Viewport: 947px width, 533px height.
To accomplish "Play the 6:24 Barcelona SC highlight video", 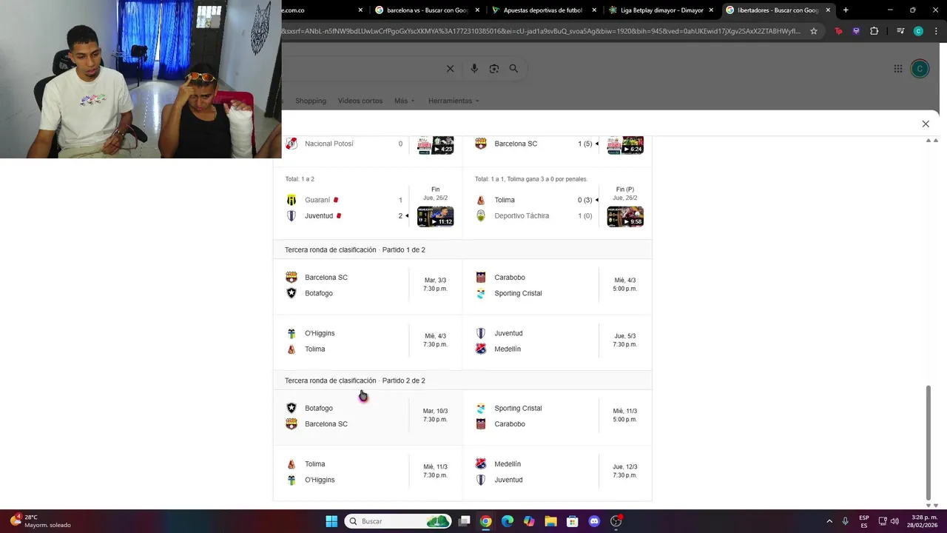I will click(x=625, y=145).
